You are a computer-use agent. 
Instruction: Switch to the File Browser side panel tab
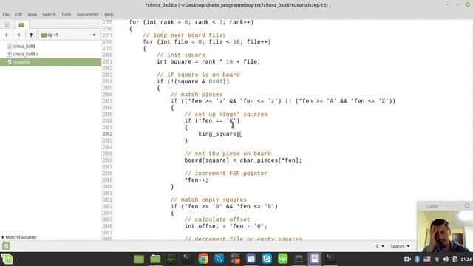coord(21,24)
